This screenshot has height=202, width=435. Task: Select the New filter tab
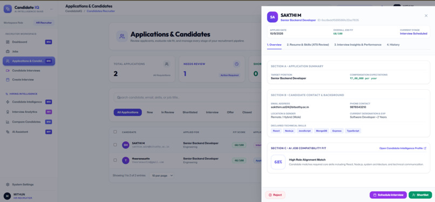click(150, 112)
